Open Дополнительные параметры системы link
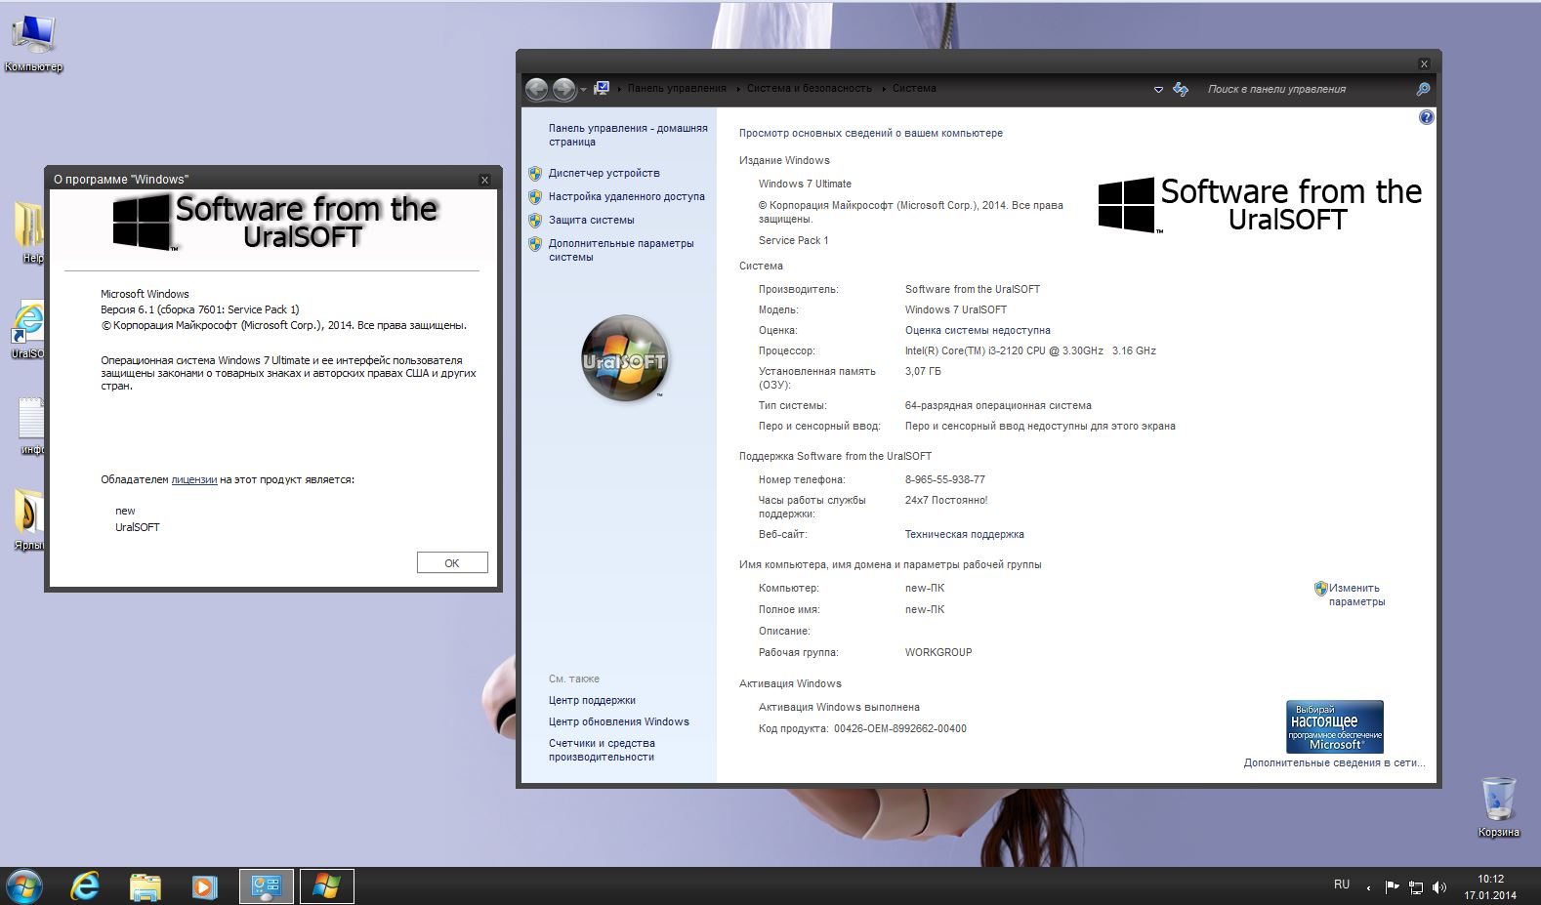The width and height of the screenshot is (1541, 905). click(621, 250)
